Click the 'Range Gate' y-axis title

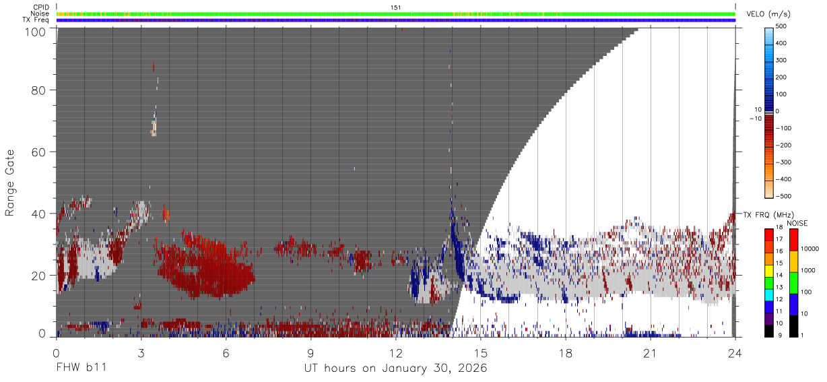[x=10, y=183]
